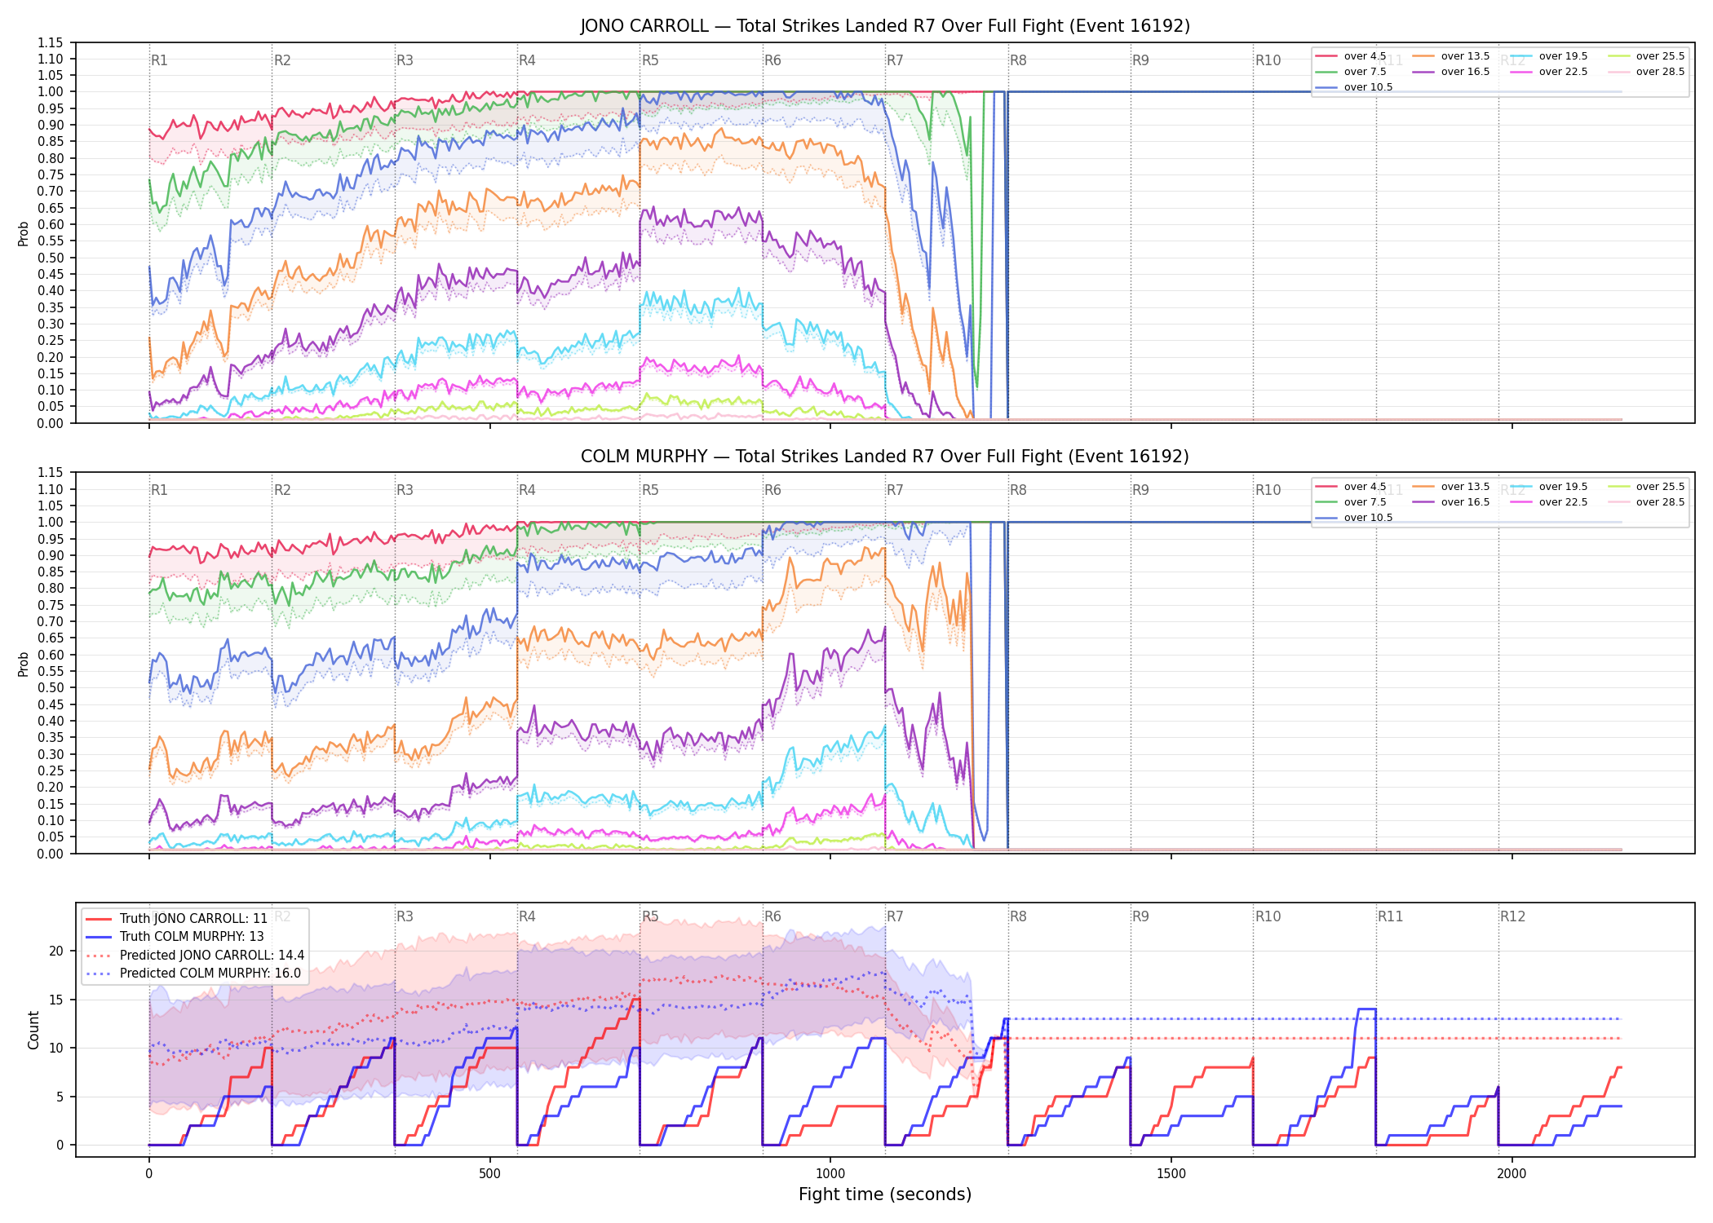Image resolution: width=1713 pixels, height=1223 pixels.
Task: Click 'over 4.5' legend entry in top chart
Action: pos(1351,56)
